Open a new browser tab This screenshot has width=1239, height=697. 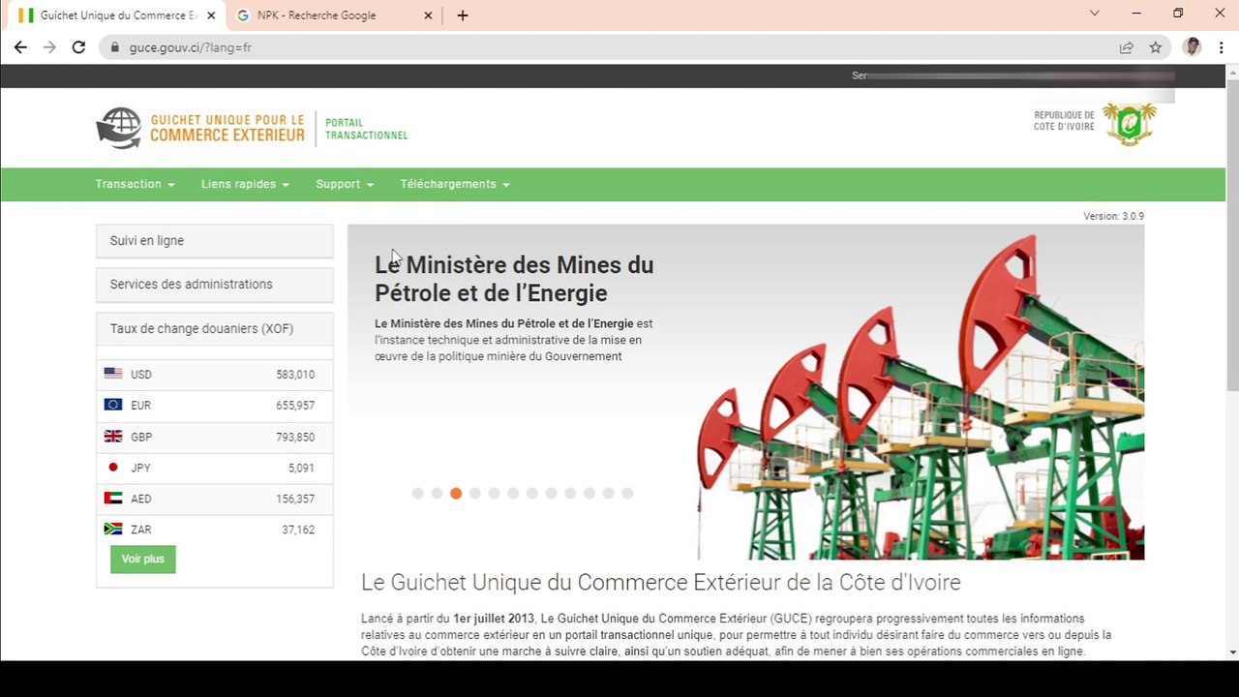[463, 15]
